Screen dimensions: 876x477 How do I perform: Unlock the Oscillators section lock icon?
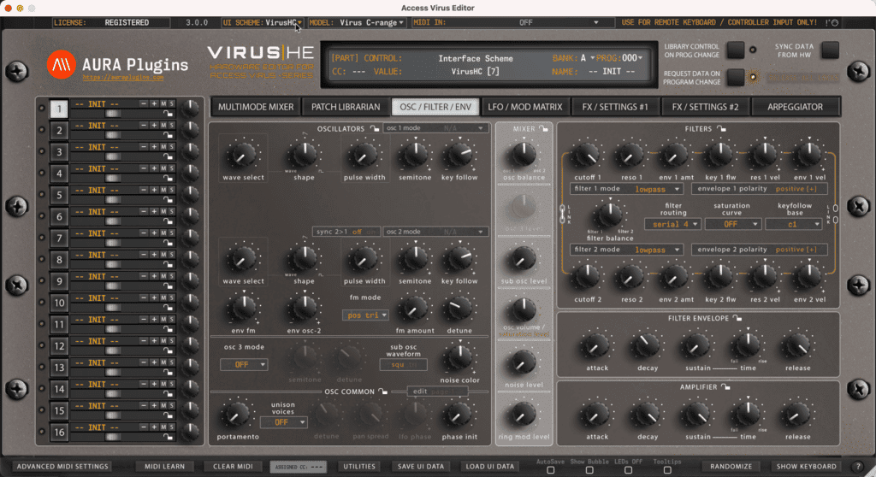coord(375,128)
